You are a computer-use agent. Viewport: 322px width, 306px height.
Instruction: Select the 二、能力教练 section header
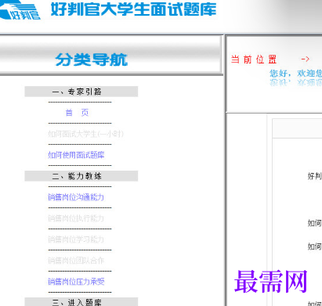coord(81,176)
